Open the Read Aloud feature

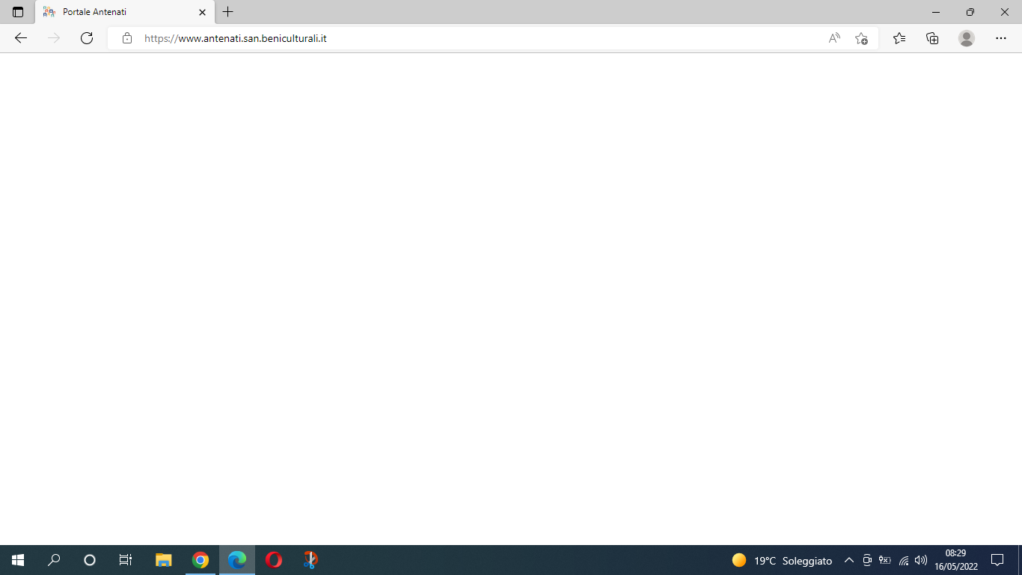[834, 38]
